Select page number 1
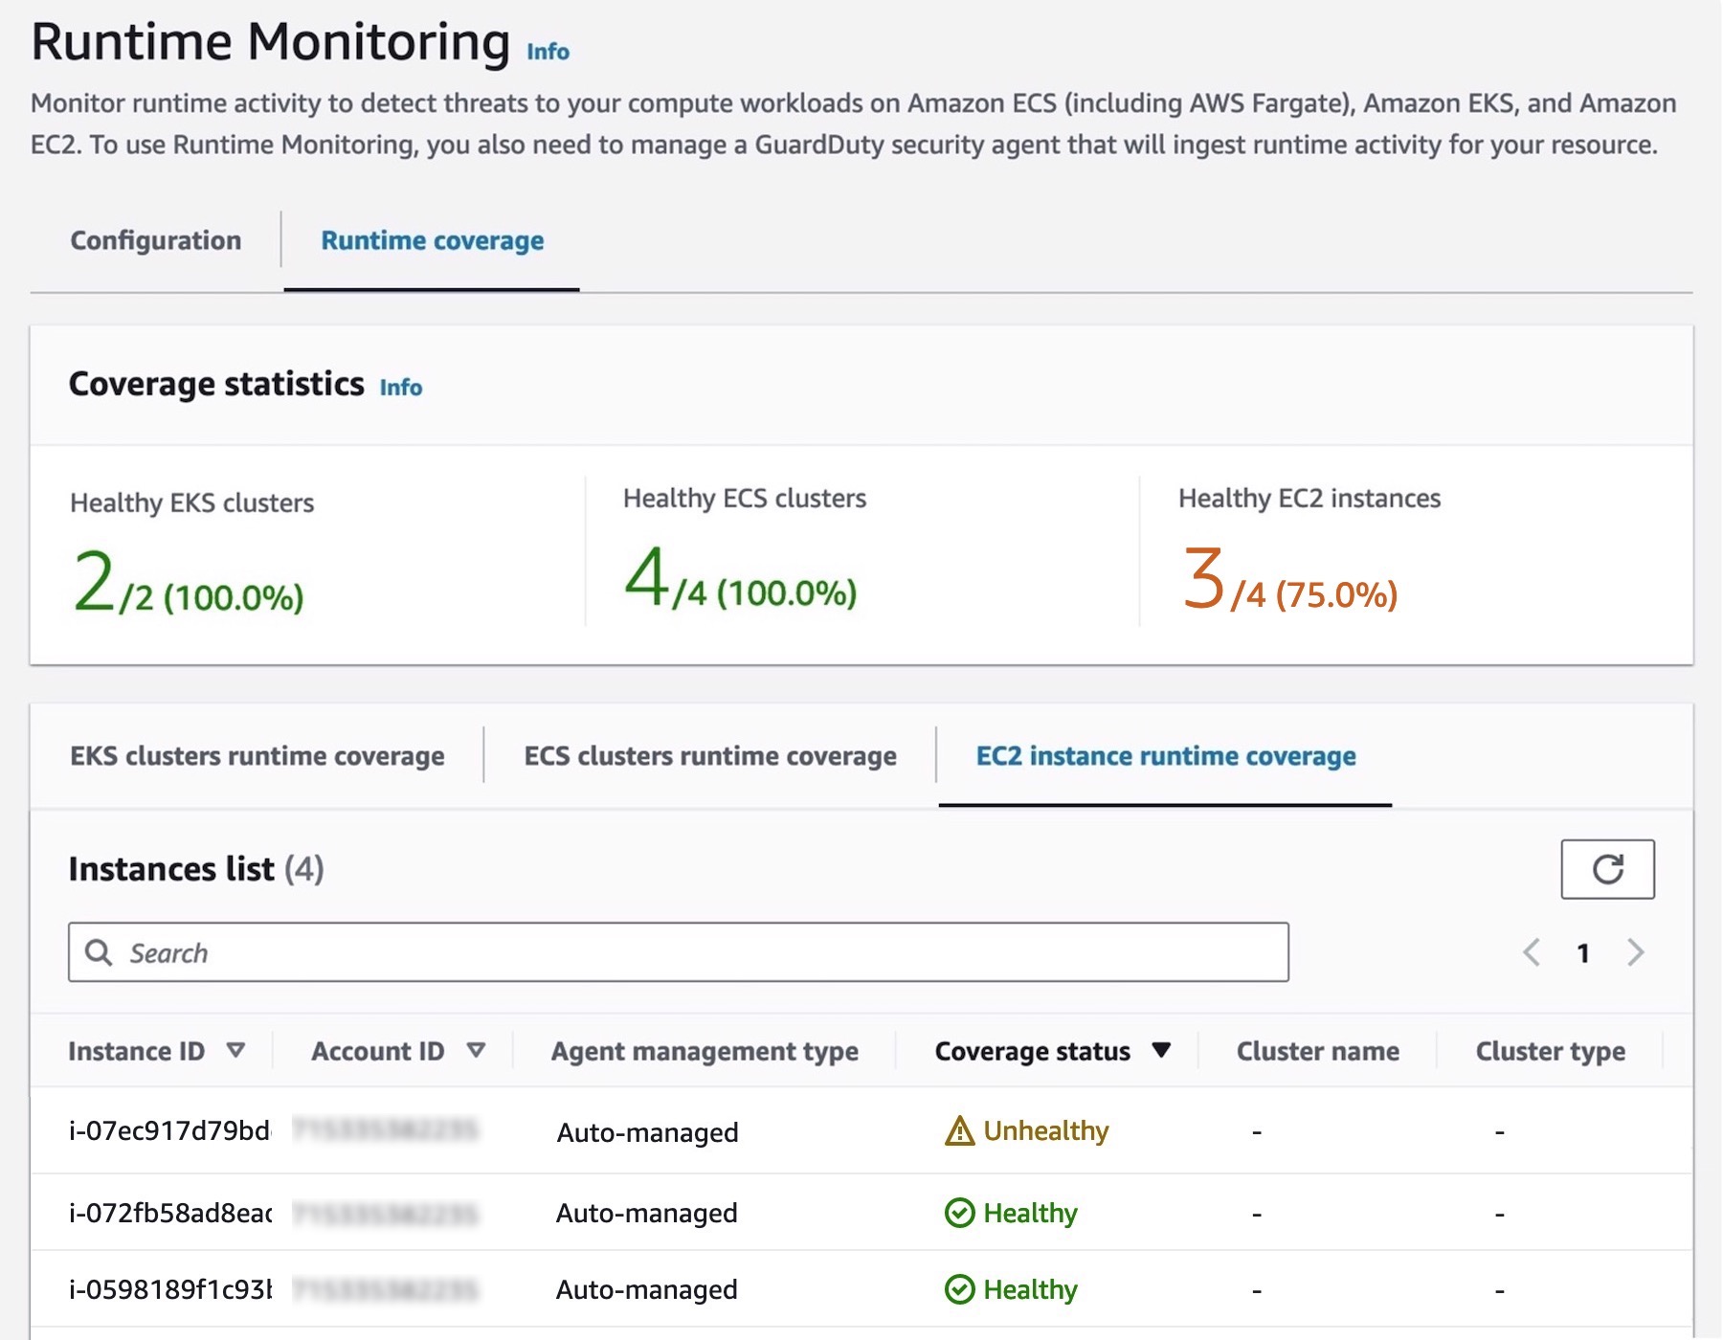 coord(1583,953)
